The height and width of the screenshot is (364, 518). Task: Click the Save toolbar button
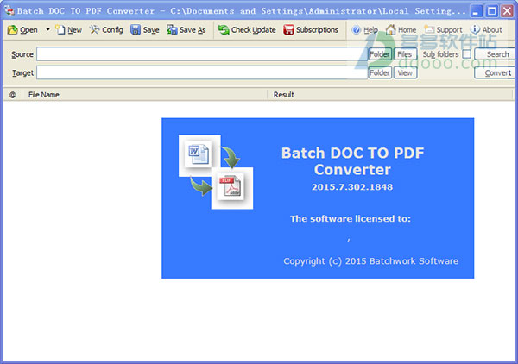[x=145, y=29]
